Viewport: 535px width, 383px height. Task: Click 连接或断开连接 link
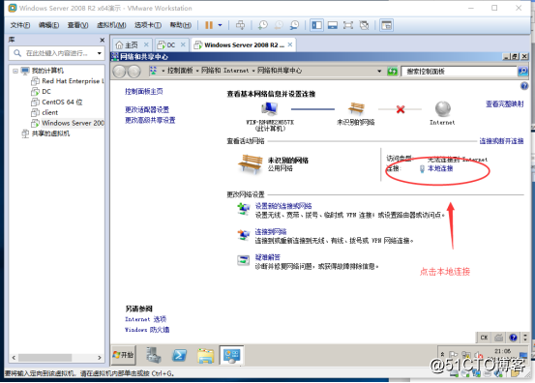click(x=501, y=141)
